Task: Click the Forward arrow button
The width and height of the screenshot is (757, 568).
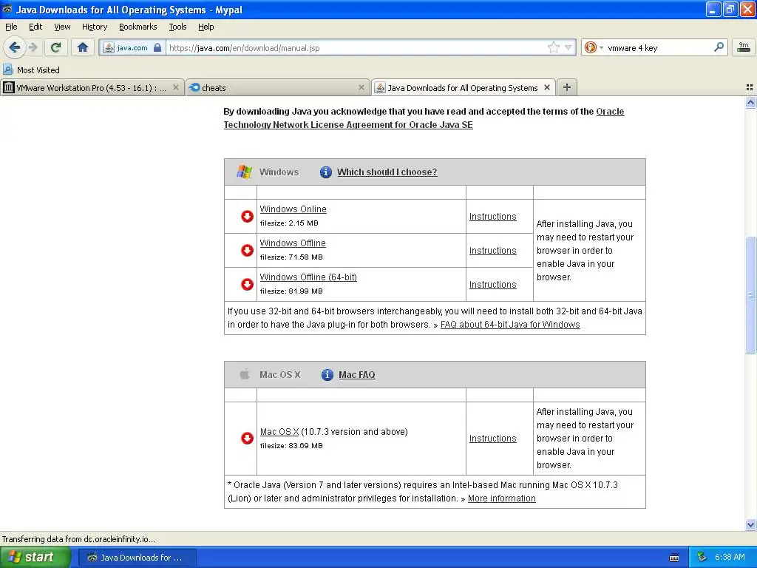Action: click(33, 47)
